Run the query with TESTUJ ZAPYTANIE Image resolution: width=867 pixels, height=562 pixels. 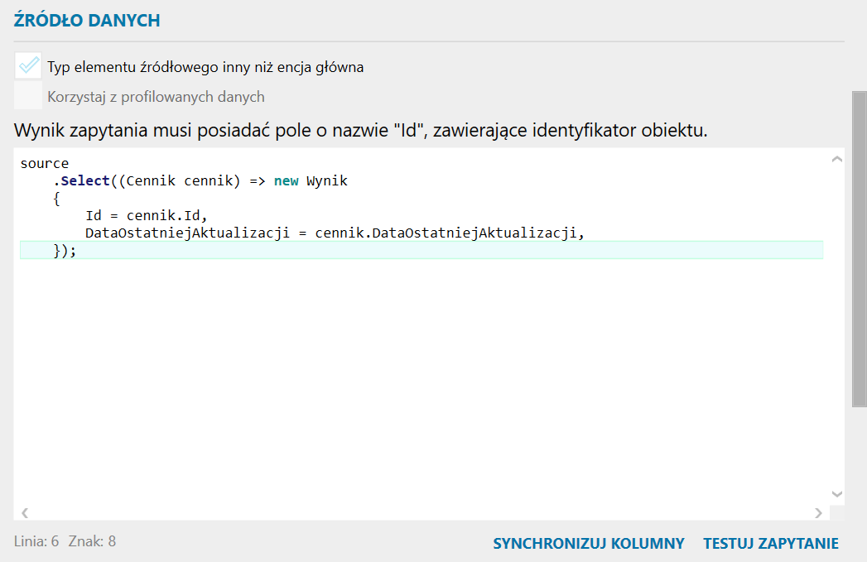point(771,544)
